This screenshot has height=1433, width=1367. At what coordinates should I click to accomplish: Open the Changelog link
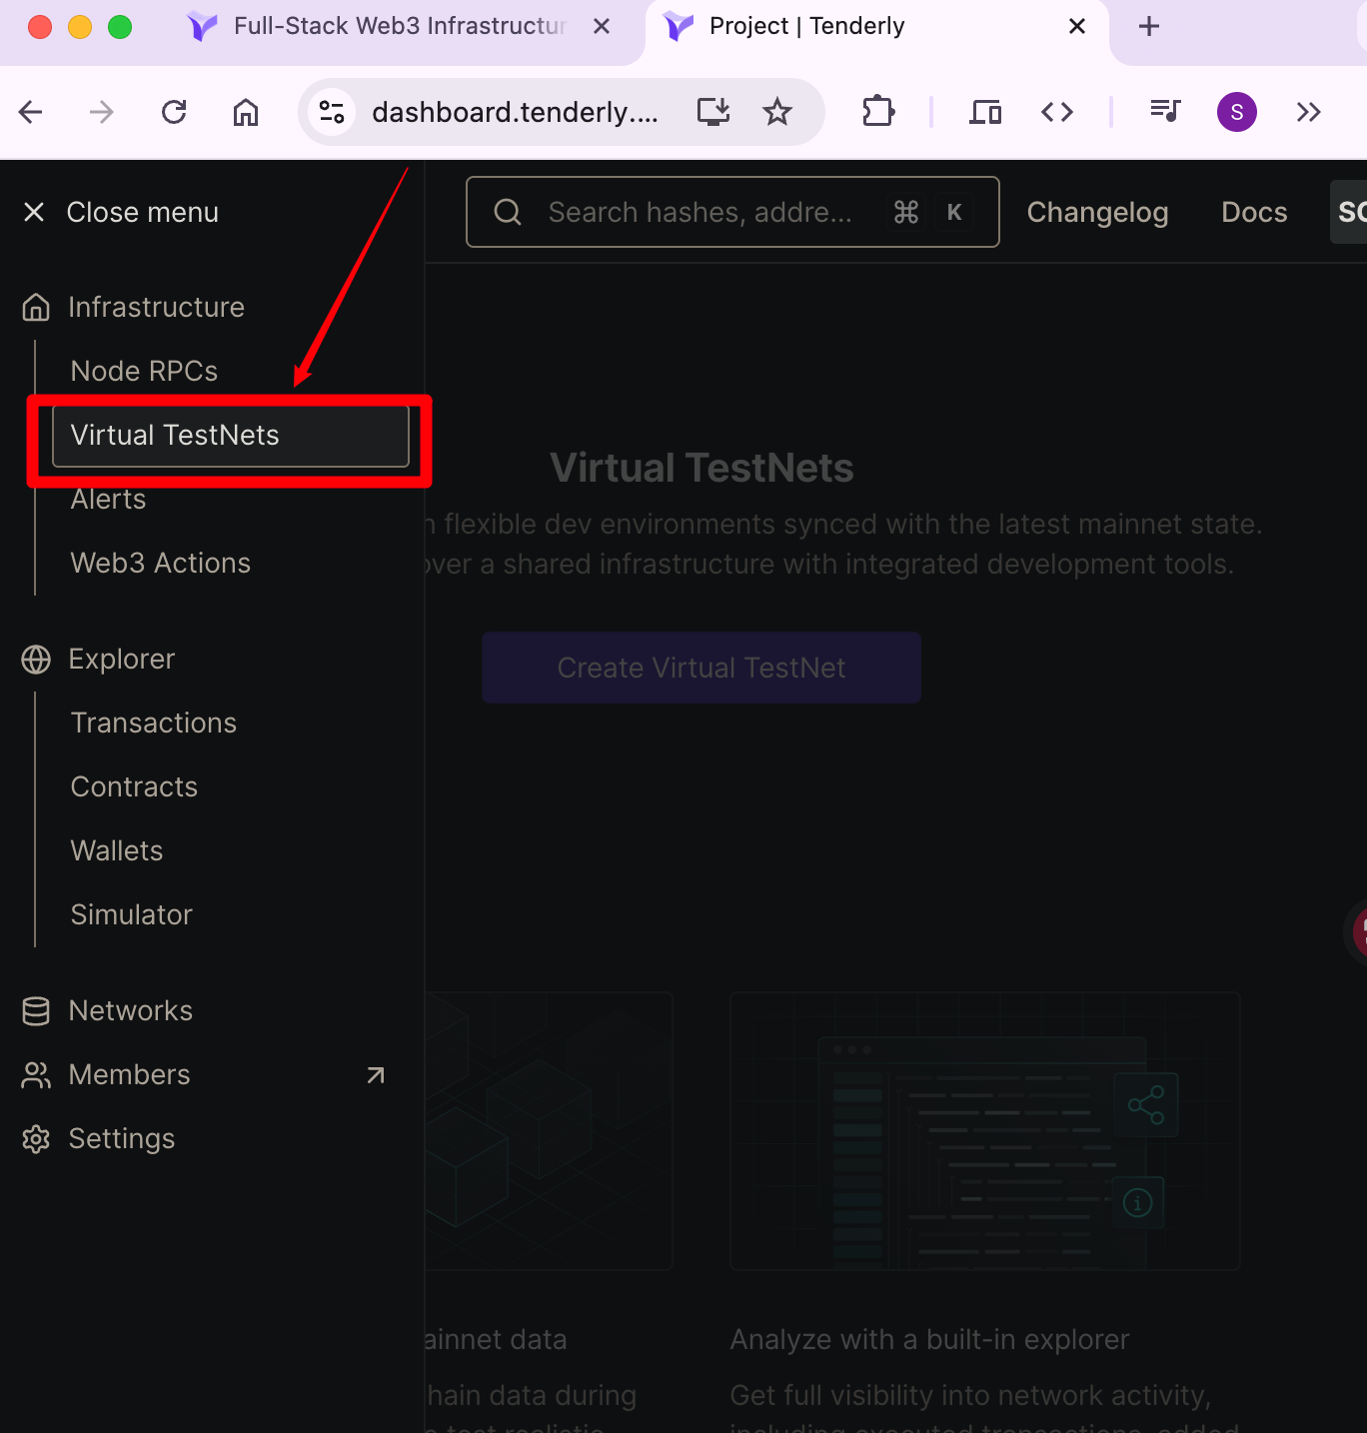click(1097, 212)
